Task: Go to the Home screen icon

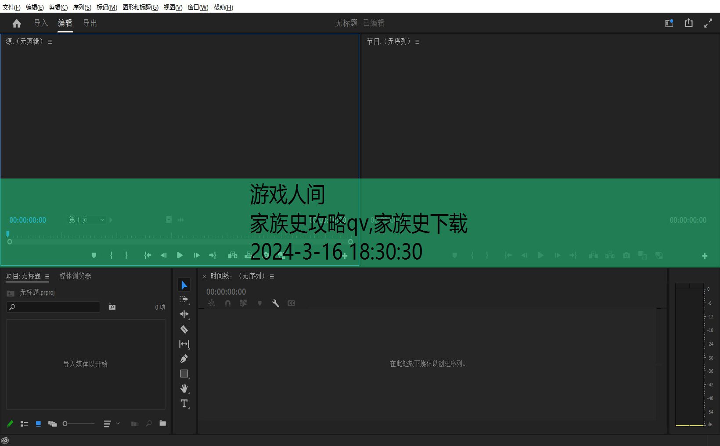Action: click(17, 23)
